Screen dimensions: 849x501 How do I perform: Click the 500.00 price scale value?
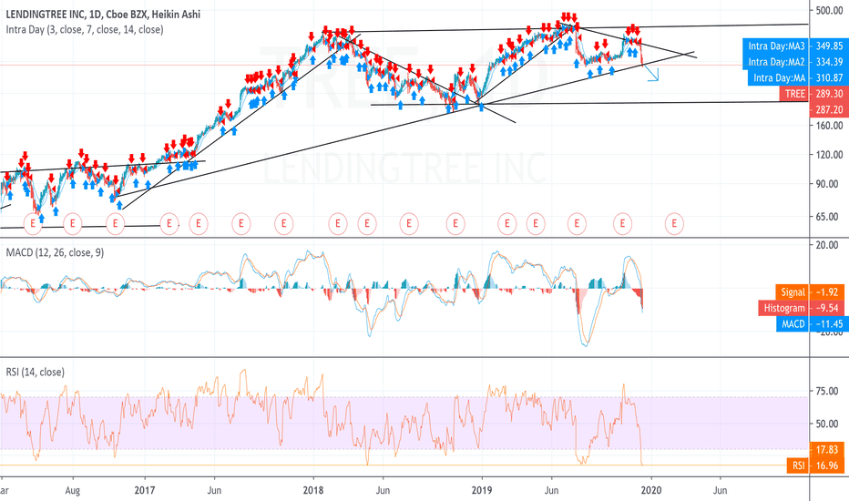pyautogui.click(x=829, y=10)
